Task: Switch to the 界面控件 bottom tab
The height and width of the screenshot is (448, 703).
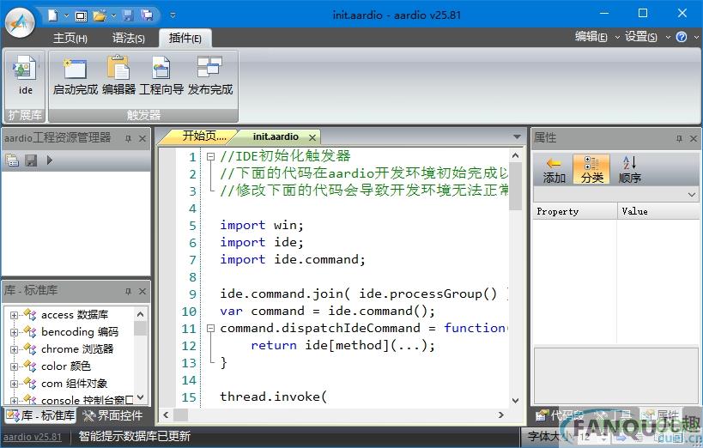Action: pyautogui.click(x=113, y=415)
